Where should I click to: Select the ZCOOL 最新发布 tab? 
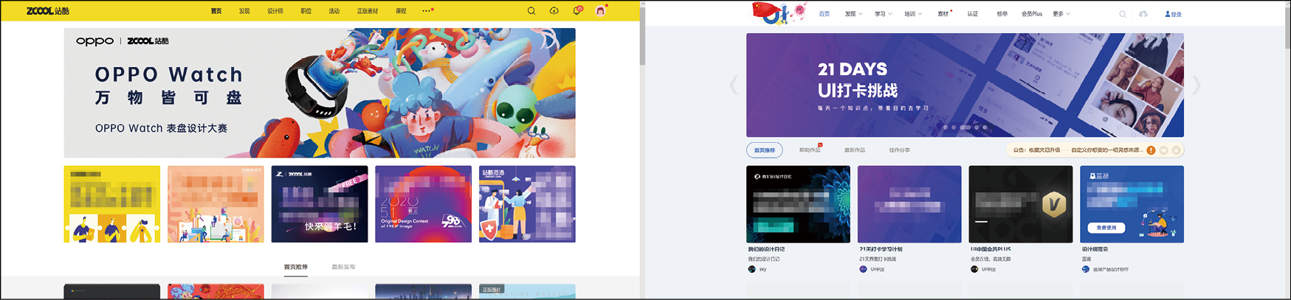343,267
